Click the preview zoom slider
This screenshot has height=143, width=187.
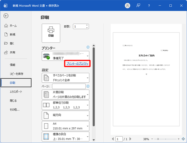165,139
